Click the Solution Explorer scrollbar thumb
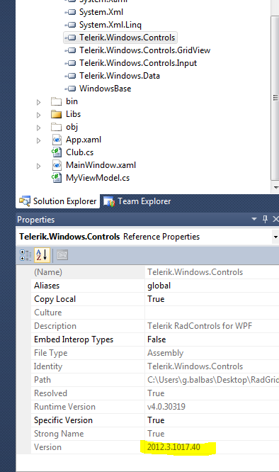 click(x=275, y=98)
